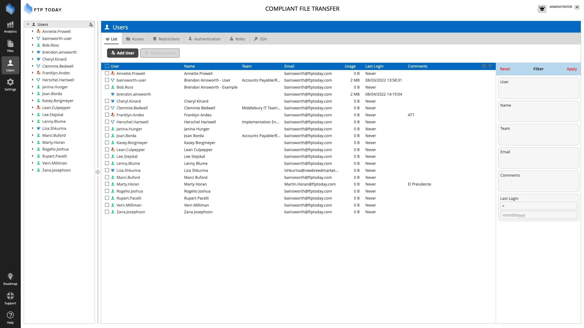This screenshot has width=584, height=328.
Task: Collapse the Users root tree node
Action: [x=28, y=24]
